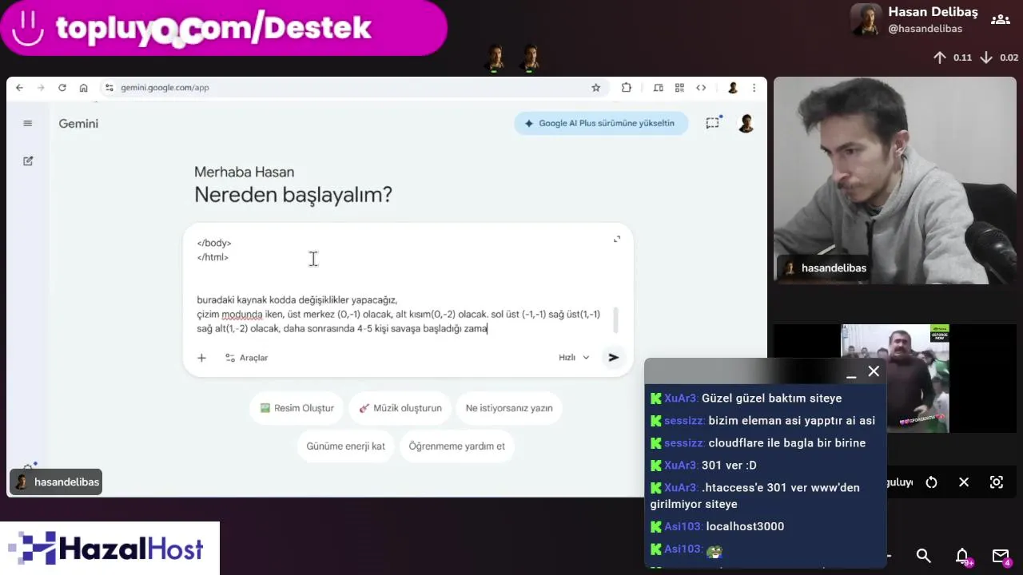Add a file with the plus button

click(201, 358)
